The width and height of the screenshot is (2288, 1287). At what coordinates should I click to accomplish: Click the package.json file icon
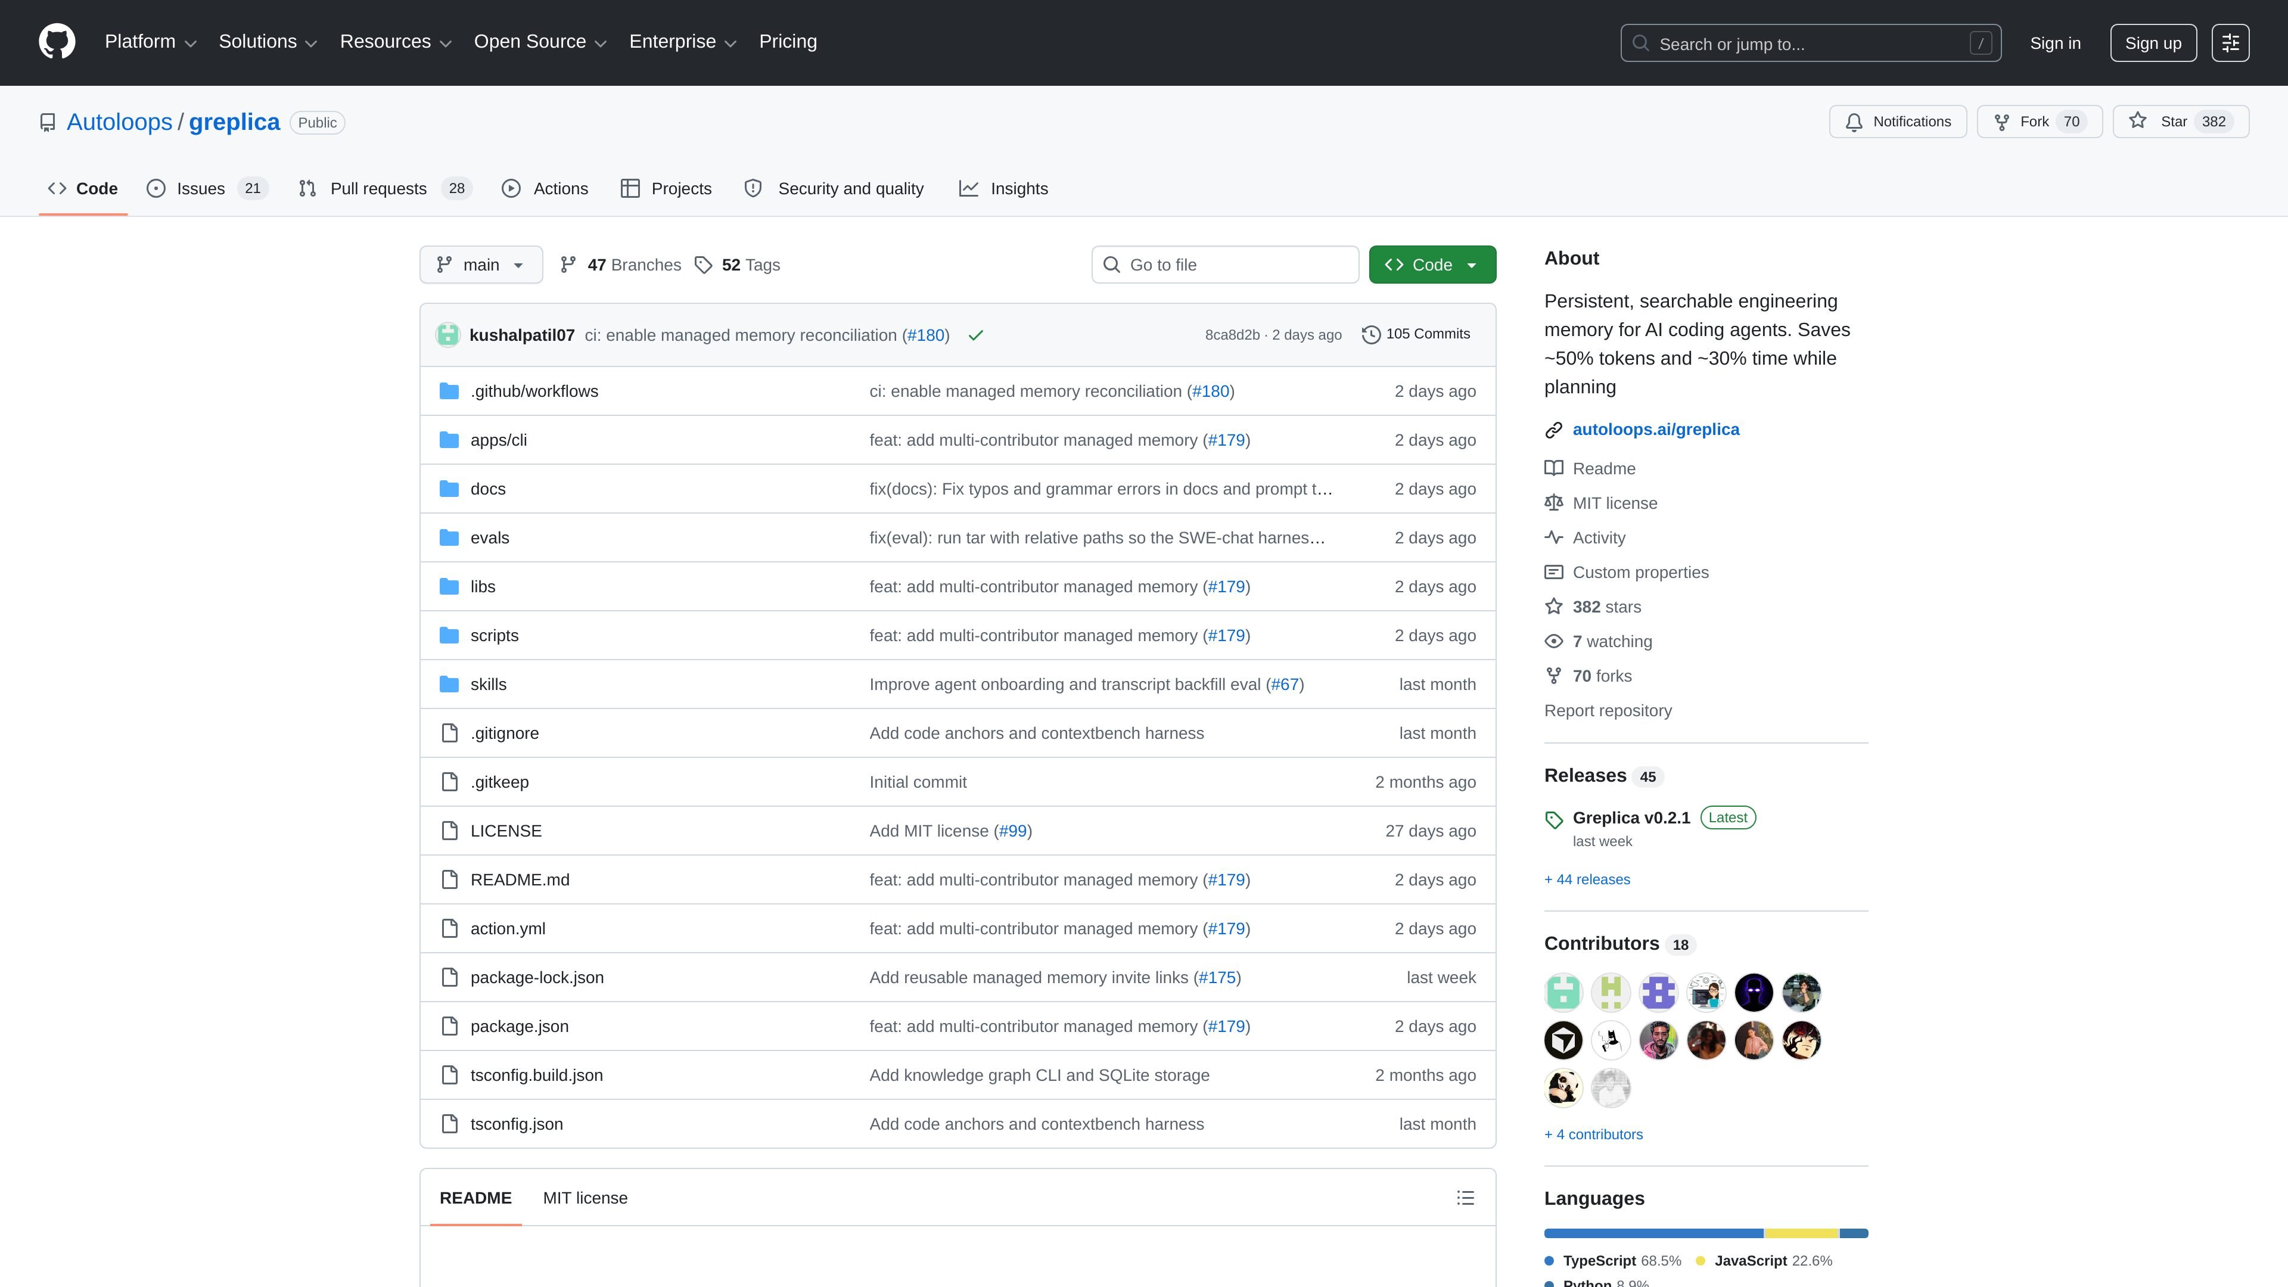449,1026
